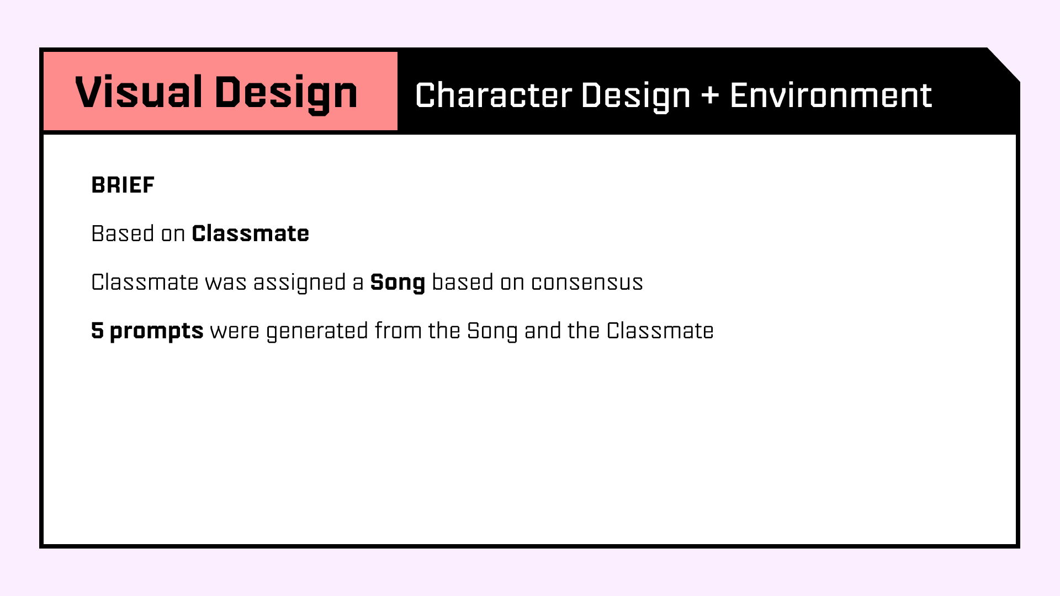
Task: Select the word "generated" in the last line
Action: [317, 332]
